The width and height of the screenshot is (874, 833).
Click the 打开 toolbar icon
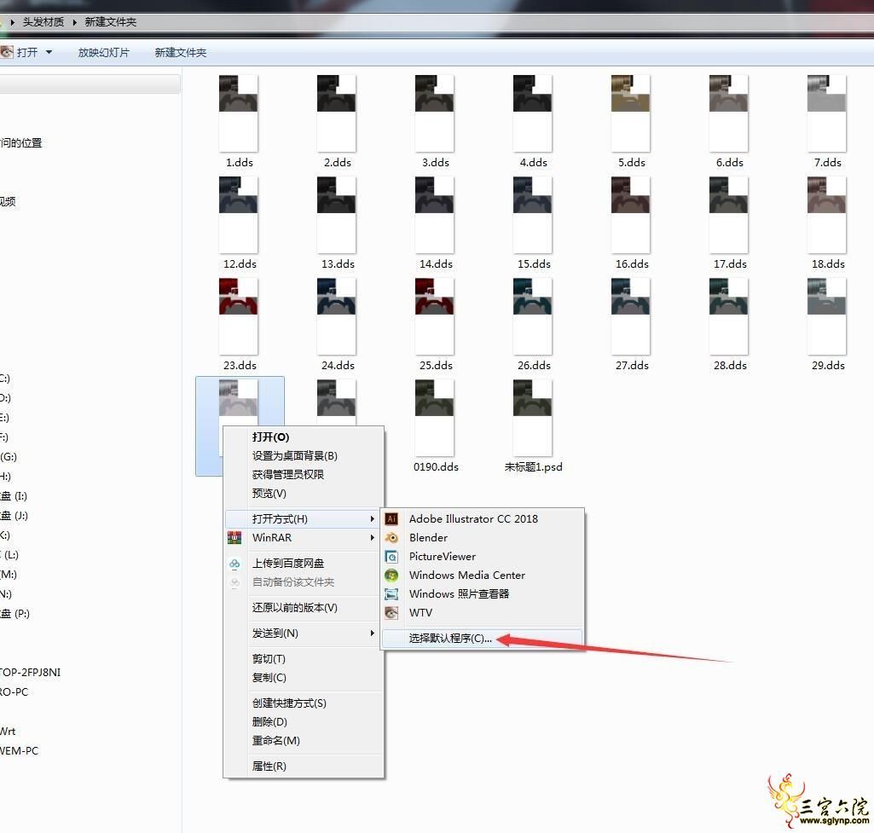pyautogui.click(x=7, y=52)
